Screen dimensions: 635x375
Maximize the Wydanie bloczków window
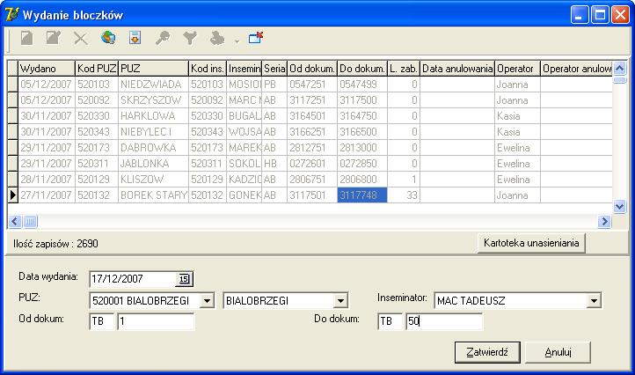[600, 15]
